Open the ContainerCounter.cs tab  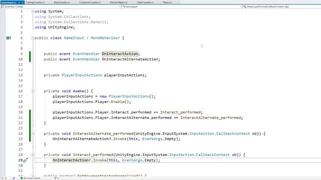(90, 2)
